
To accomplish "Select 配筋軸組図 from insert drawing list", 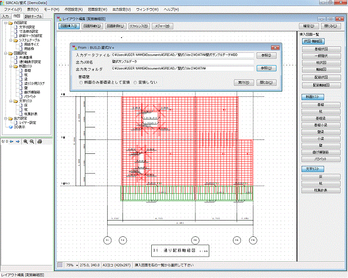I will 321,85.
